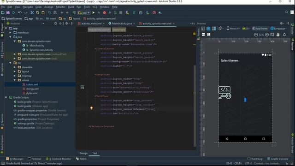
Task: Open the Nexus 4 device dropdown
Action: 233,29
